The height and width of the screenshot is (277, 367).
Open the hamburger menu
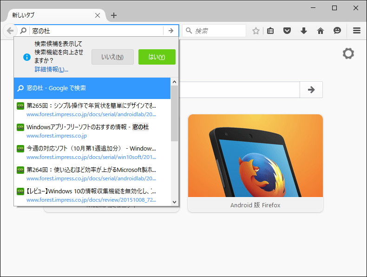point(356,30)
